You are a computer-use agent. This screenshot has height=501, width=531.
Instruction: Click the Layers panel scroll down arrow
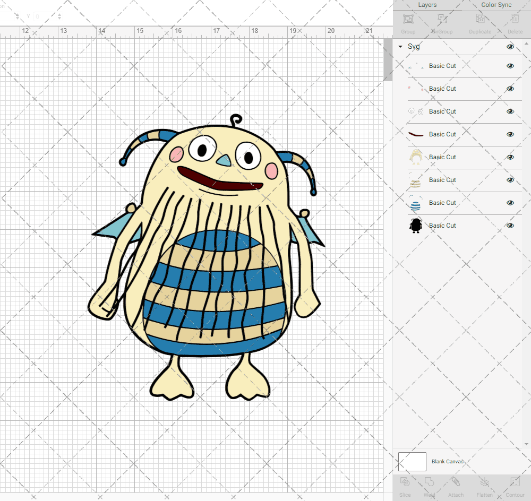point(526,444)
